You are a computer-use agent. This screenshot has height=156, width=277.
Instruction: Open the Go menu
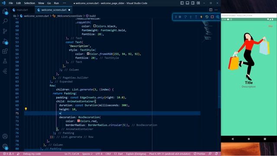49,3
